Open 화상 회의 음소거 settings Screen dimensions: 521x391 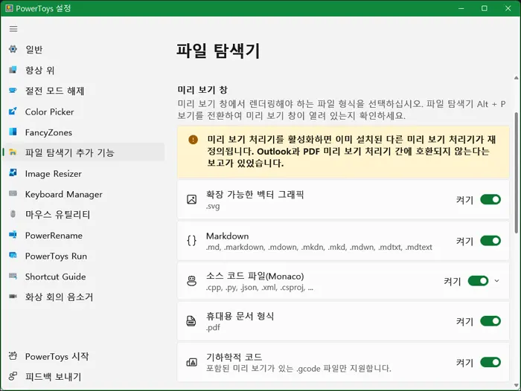83,297
